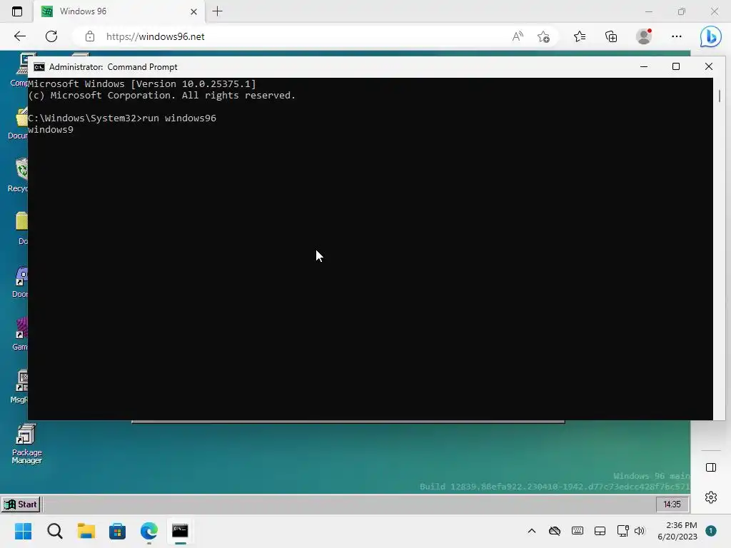
Task: Click the cloud sync tray icon
Action: 554,531
